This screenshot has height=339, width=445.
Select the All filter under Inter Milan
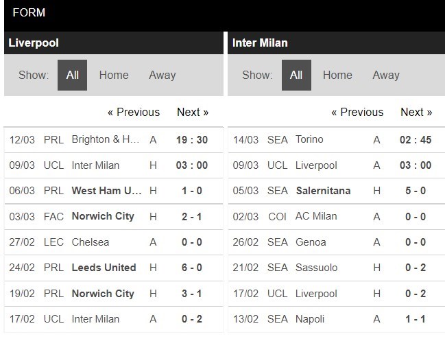pos(296,75)
